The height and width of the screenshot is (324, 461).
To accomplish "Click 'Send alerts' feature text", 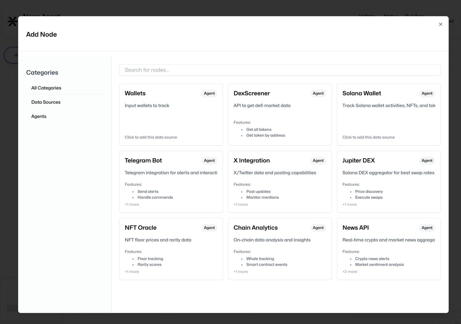I will click(148, 192).
